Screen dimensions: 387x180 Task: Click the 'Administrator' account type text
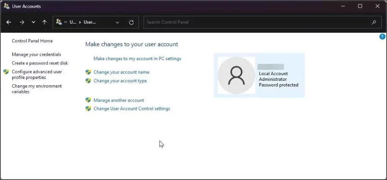[273, 79]
